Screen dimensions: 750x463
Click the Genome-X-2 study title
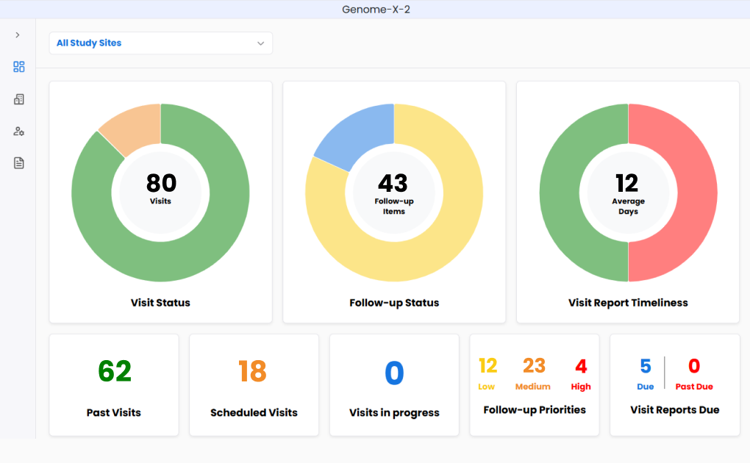[376, 10]
